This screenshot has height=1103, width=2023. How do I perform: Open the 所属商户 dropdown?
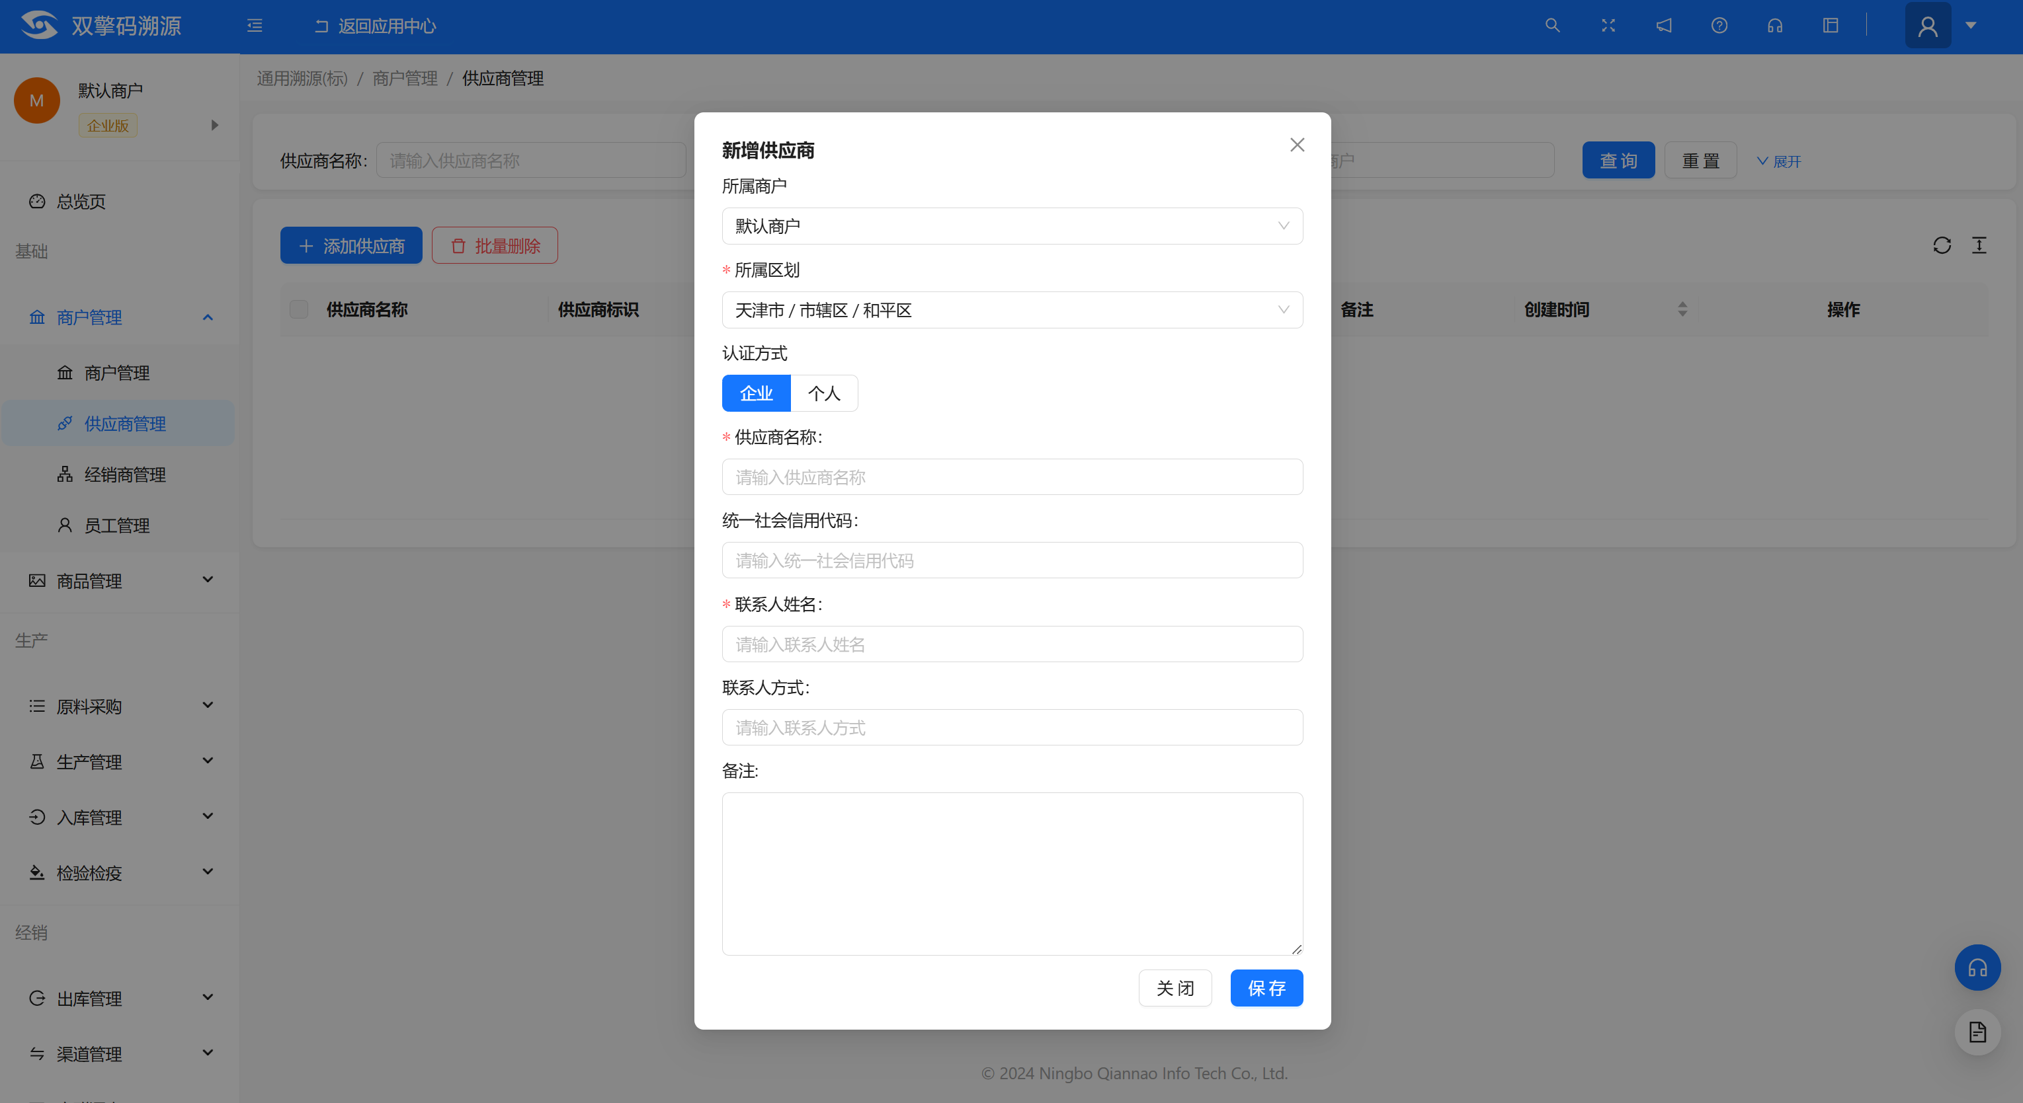1012,226
